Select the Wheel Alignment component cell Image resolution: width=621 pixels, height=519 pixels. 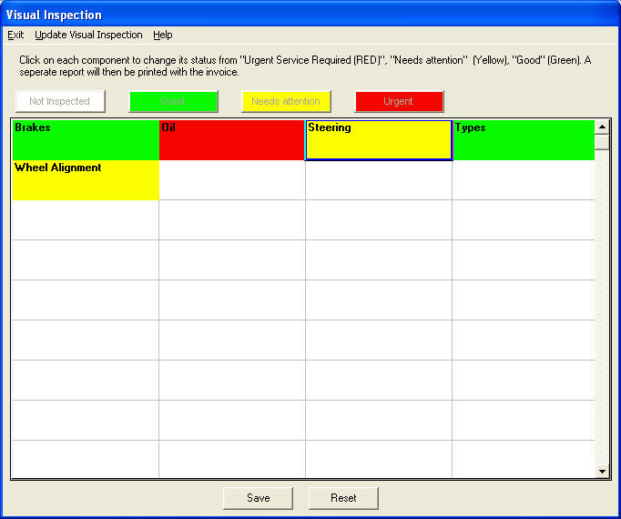point(85,180)
